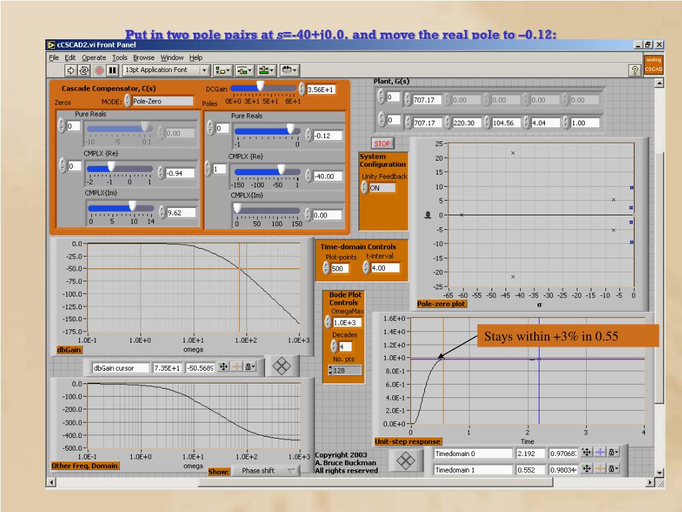Click the plant 220.30 coefficient field
Image resolution: width=682 pixels, height=512 pixels.
point(467,123)
